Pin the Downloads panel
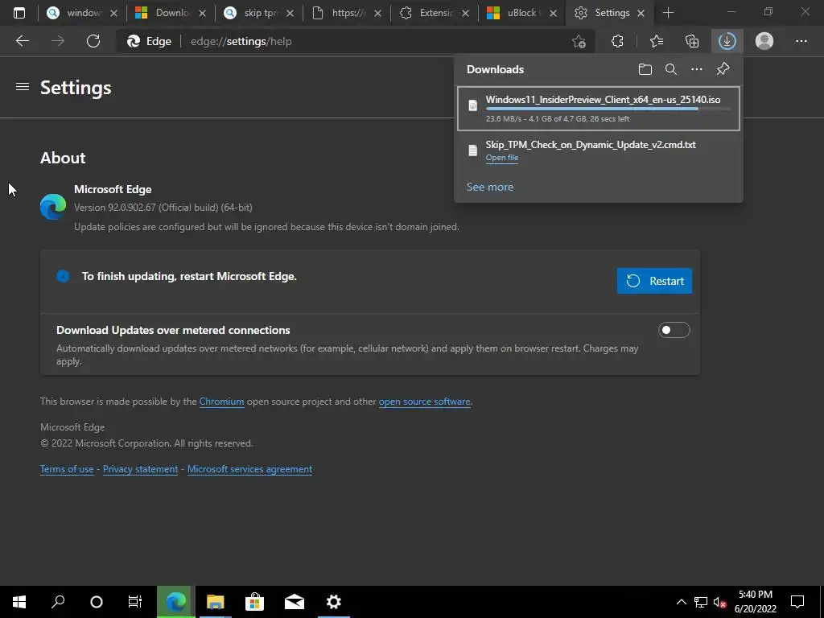The height and width of the screenshot is (618, 824). point(723,69)
